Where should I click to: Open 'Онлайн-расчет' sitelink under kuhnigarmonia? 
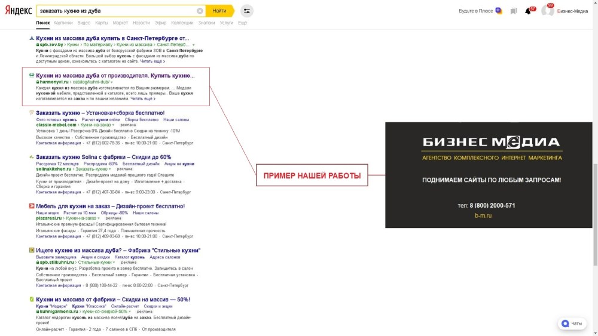(x=125, y=306)
